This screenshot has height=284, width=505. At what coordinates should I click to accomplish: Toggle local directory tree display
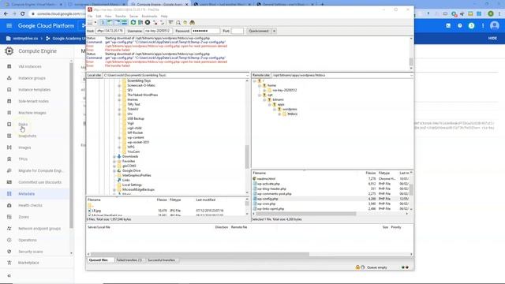click(110, 23)
